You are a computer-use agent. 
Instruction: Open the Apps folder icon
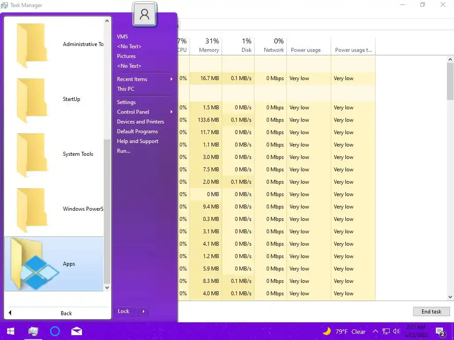[34, 264]
